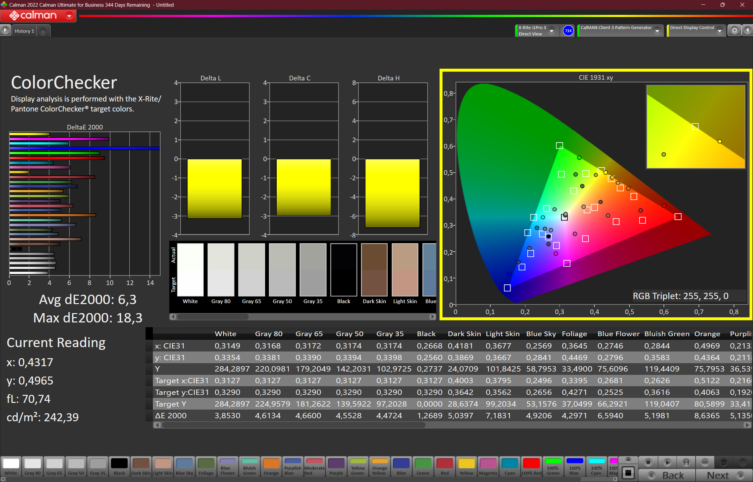Click the data table horizontal scrollbar
The height and width of the screenshot is (482, 753).
point(293,425)
